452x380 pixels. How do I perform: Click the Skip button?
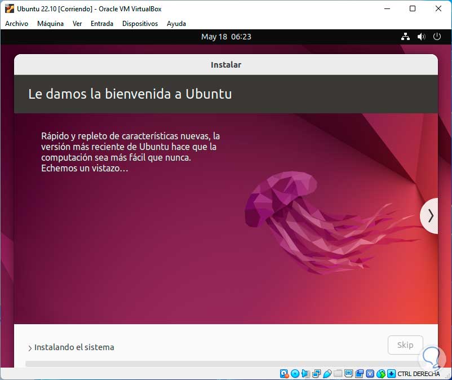(x=405, y=345)
